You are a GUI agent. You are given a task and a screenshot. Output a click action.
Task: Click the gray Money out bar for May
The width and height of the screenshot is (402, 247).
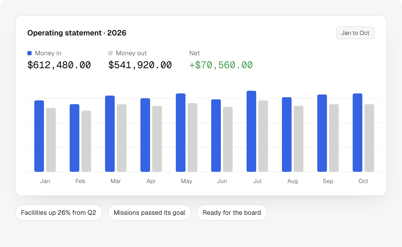click(x=192, y=137)
